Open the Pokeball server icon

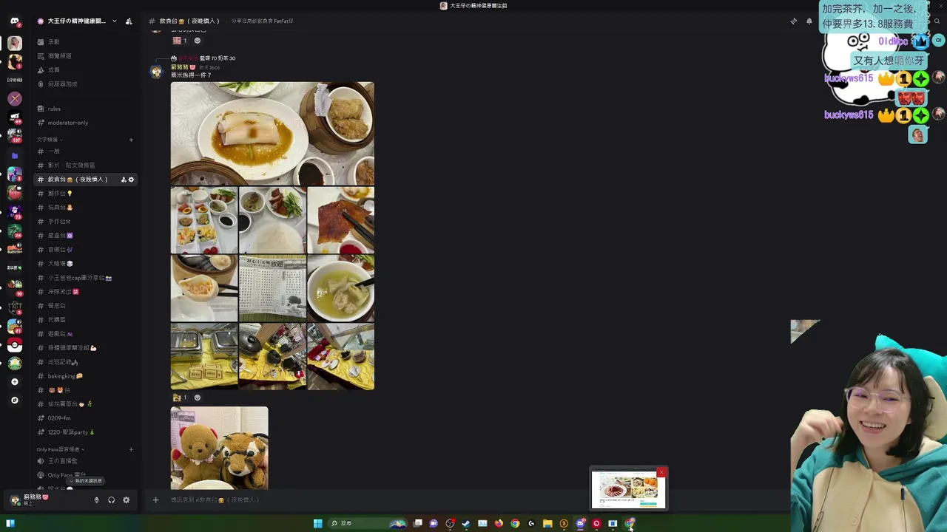(x=15, y=345)
